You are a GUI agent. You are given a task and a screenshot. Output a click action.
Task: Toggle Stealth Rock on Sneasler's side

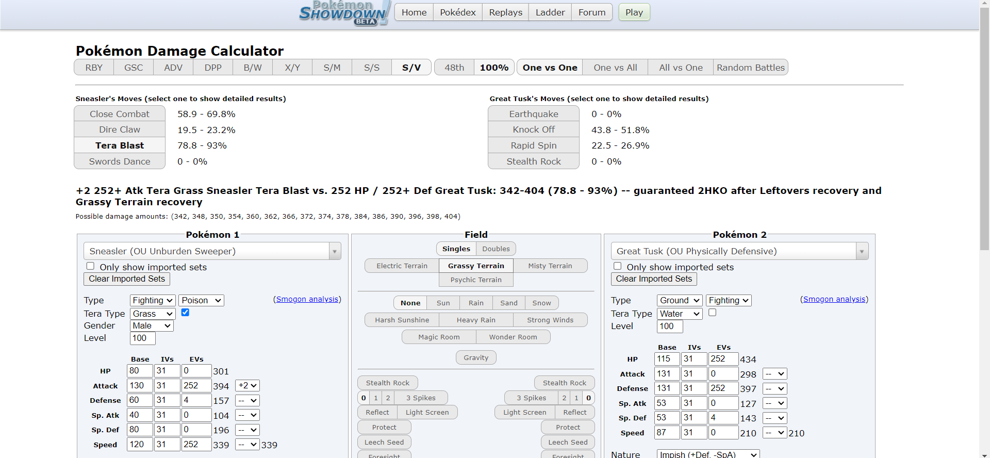pos(388,383)
